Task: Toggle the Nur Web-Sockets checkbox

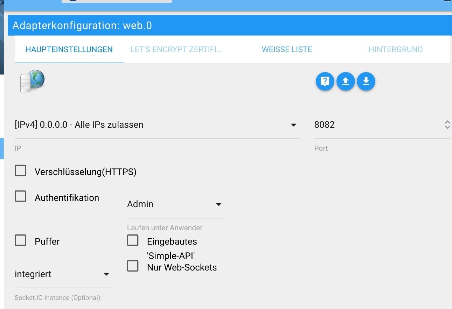Action: click(x=133, y=266)
